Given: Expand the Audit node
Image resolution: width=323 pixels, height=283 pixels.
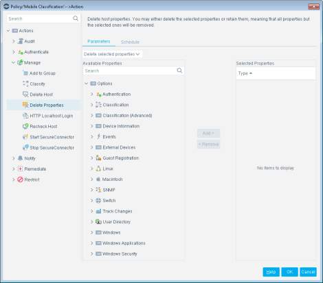Looking at the screenshot, I should click(14, 41).
